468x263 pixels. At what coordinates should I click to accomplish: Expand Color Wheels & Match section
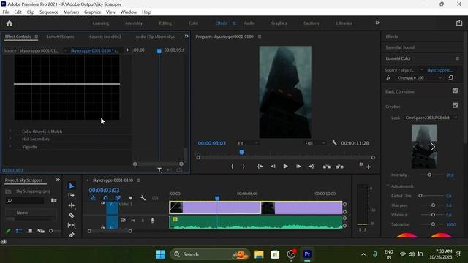pyautogui.click(x=10, y=131)
